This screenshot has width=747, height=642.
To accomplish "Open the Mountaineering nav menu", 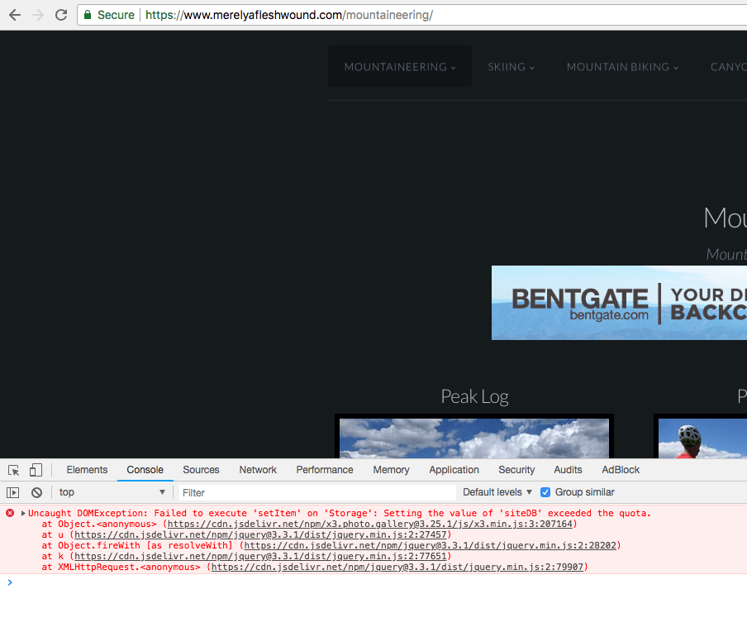I will [x=400, y=67].
